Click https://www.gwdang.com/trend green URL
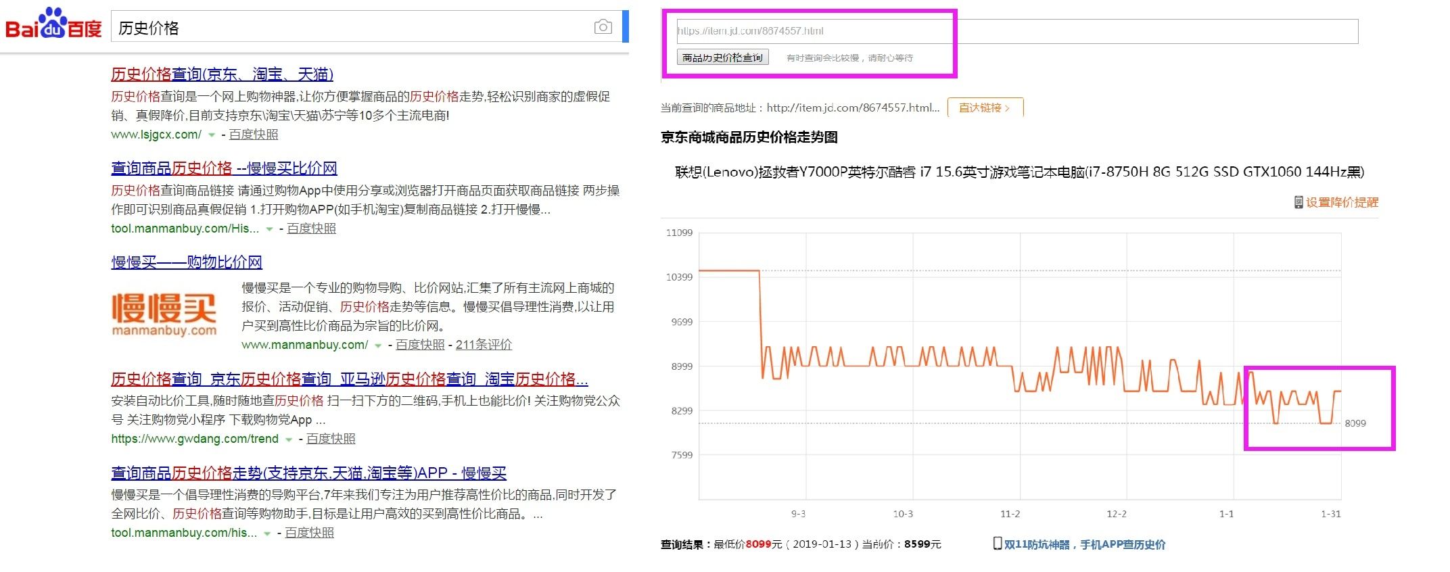Screen dimensions: 1450x572 195,439
